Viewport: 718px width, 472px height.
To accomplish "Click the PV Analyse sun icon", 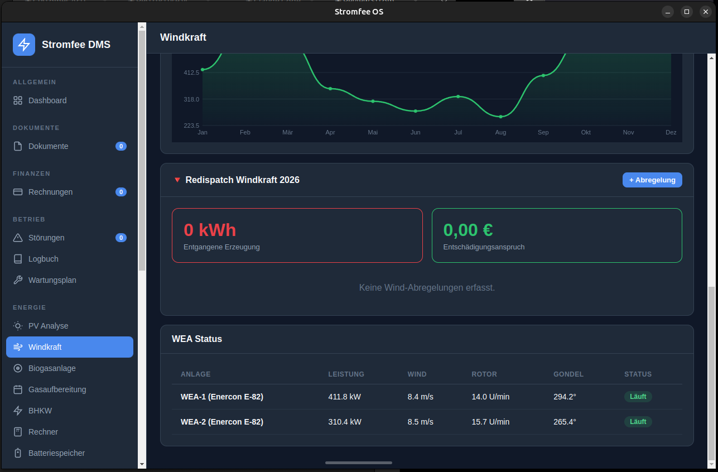I will [18, 326].
